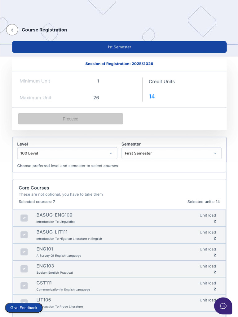Select the 1st Semester tab bar
The image size is (238, 317).
[119, 47]
